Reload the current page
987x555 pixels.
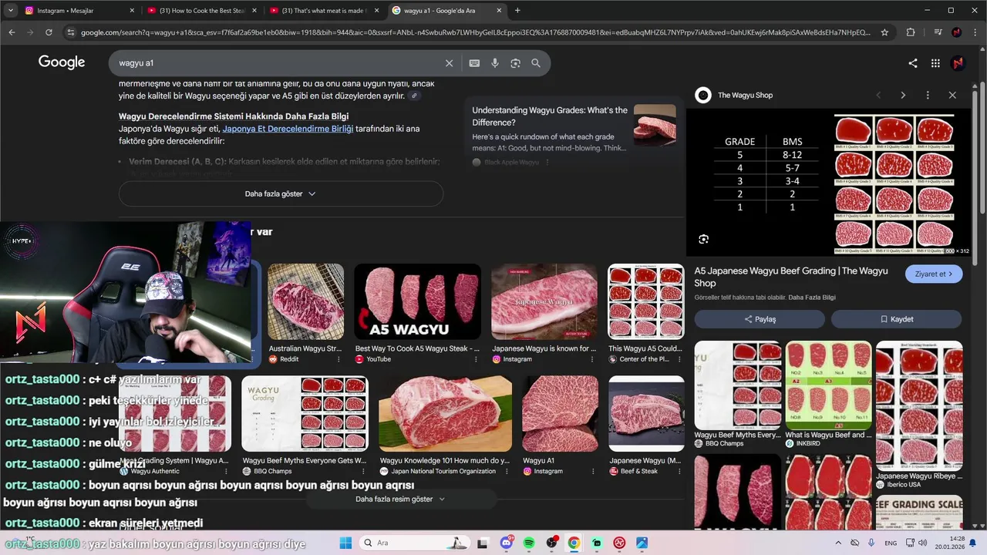(x=49, y=32)
